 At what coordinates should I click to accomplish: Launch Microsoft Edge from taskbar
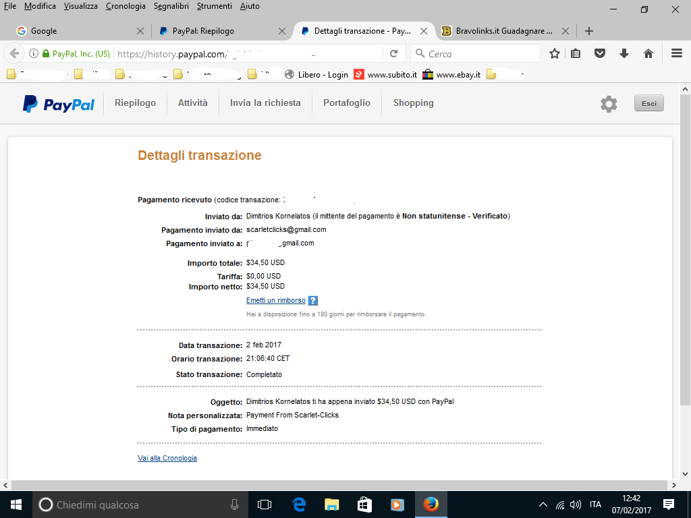coord(299,505)
